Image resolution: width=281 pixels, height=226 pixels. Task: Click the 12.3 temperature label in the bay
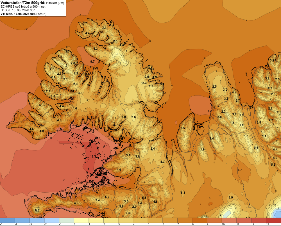[x=93, y=156]
